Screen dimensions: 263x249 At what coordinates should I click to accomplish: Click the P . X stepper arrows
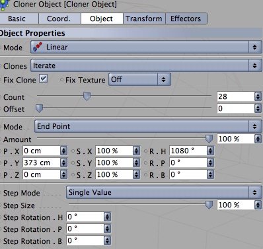[63, 151]
